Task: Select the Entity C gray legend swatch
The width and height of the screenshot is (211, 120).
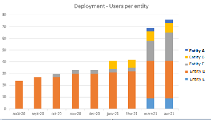Action: click(186, 64)
